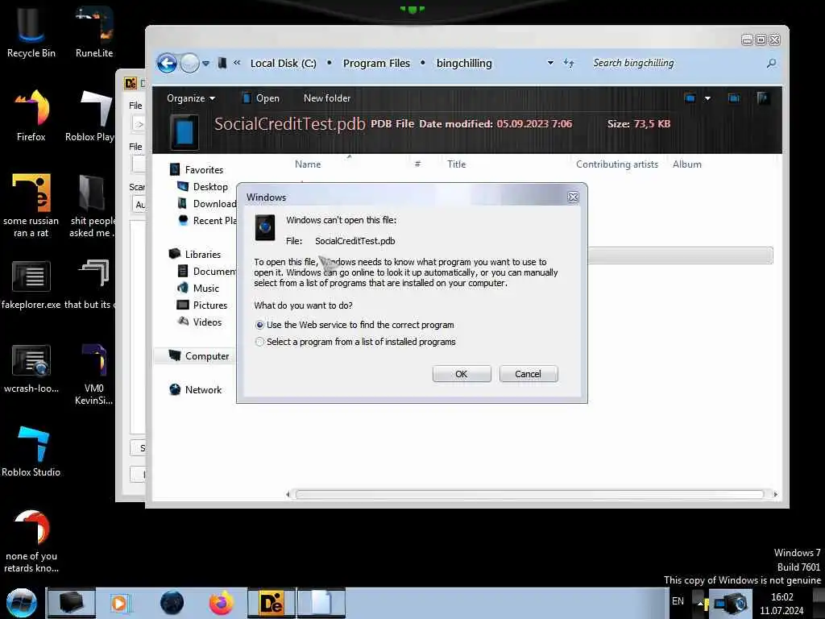Select Music library
This screenshot has height=619, width=825.
click(198, 289)
